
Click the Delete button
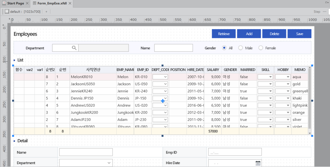pos(274,34)
